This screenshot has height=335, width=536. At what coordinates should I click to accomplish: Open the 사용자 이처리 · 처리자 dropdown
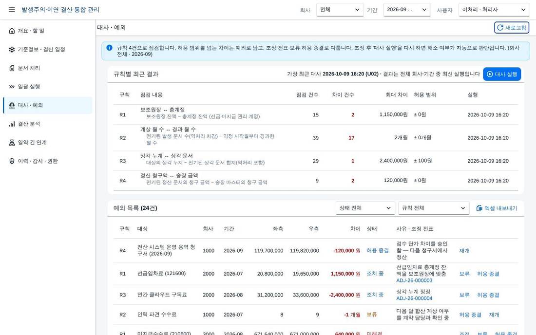[x=494, y=10]
